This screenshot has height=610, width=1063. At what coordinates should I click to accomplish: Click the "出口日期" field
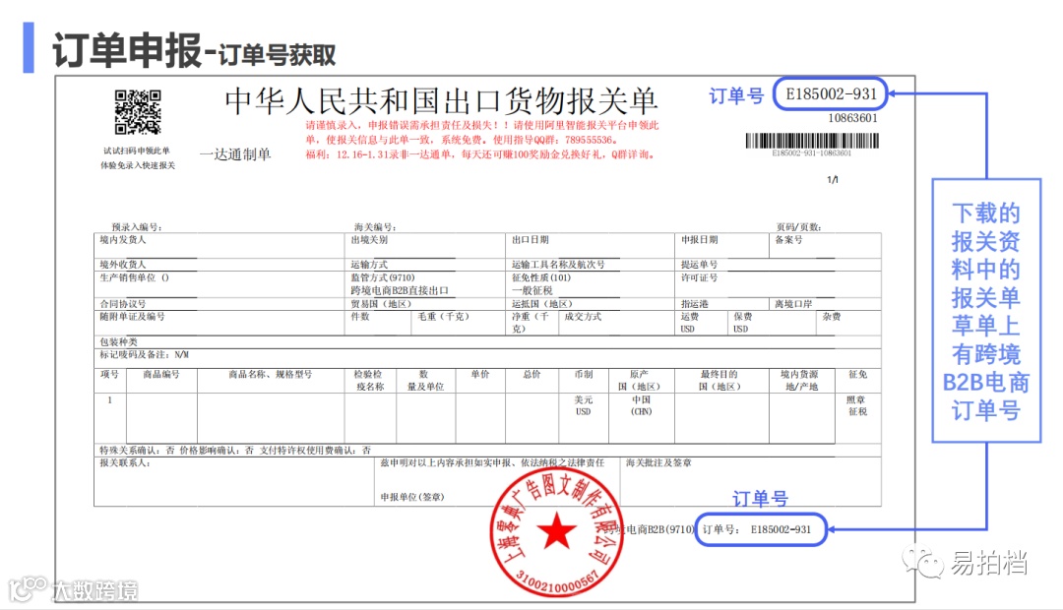click(x=590, y=245)
